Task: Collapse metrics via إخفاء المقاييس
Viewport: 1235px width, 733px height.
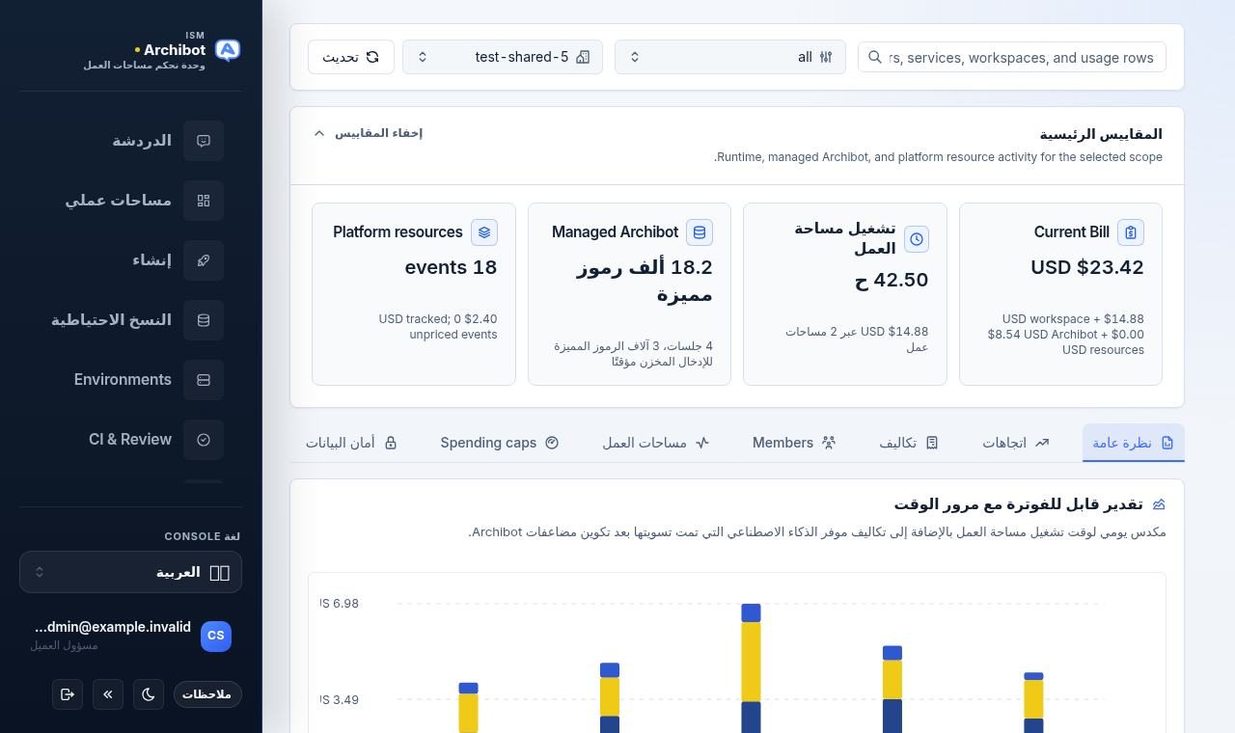Action: click(x=368, y=133)
